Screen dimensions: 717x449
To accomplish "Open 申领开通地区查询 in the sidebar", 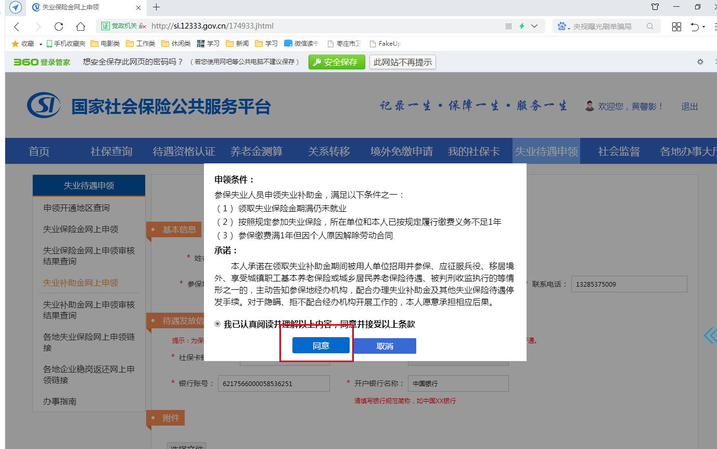I will coord(76,208).
